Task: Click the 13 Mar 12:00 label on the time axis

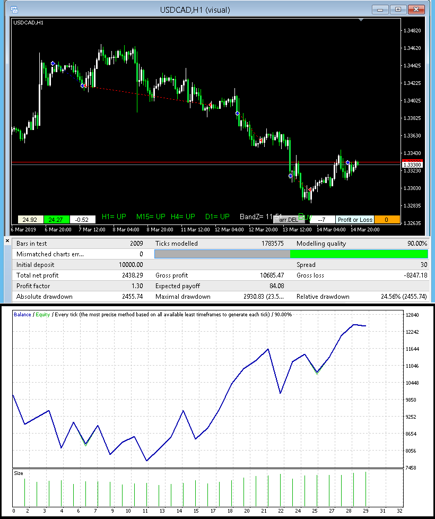Action: 298,229
